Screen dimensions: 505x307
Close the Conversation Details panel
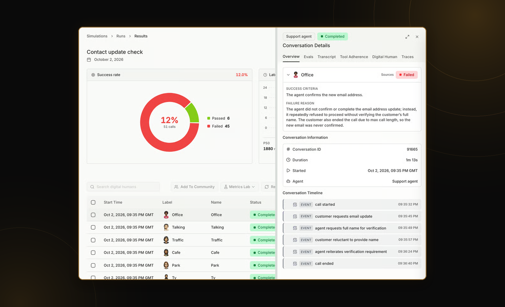click(417, 37)
